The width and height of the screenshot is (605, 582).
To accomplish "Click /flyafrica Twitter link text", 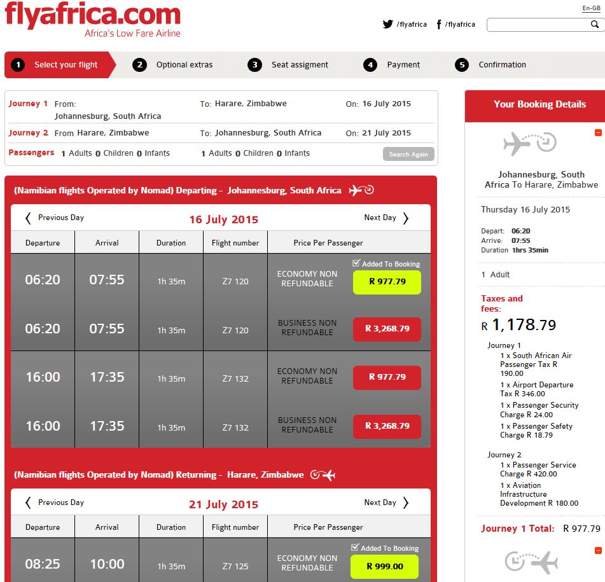I will pos(412,24).
